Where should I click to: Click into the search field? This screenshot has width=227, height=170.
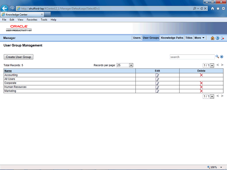[192, 57]
